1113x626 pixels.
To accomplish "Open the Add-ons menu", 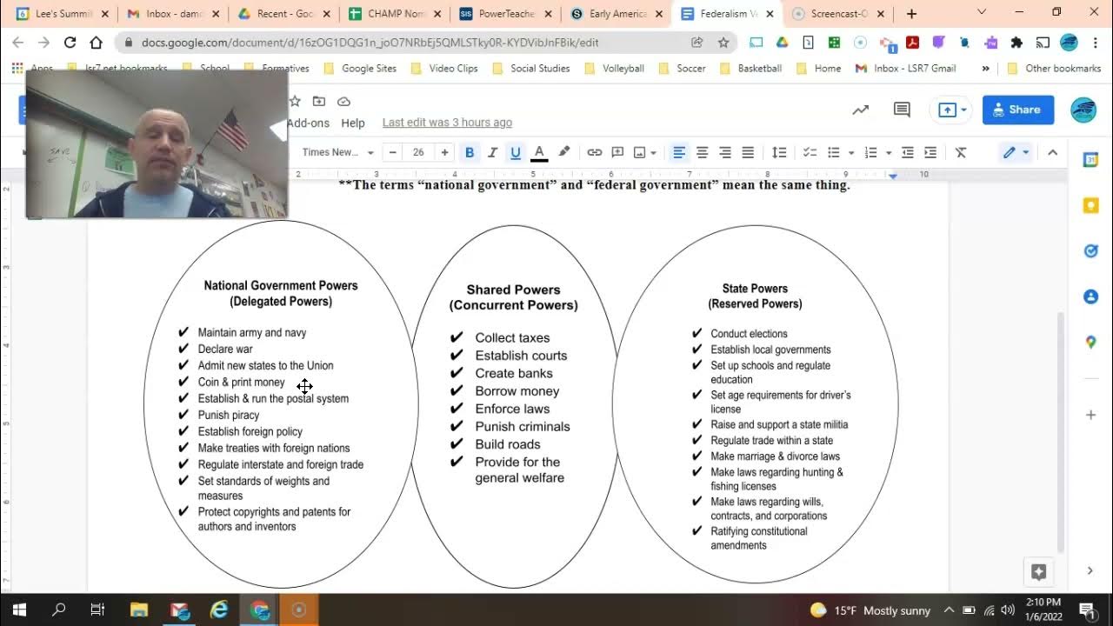I will pos(309,123).
